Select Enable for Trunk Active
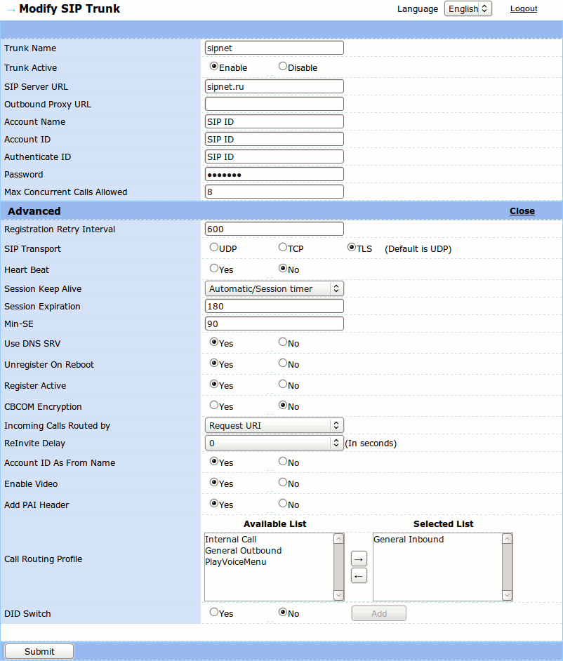 [x=214, y=66]
